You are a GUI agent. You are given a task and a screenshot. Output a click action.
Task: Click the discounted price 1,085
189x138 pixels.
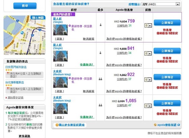coord(131,101)
